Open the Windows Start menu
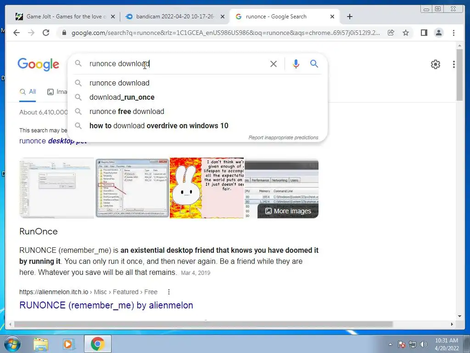The image size is (470, 353). click(12, 344)
